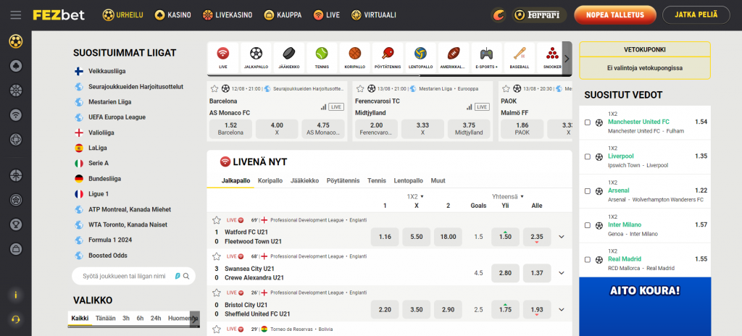Click the Nopea Talletus button
Image resolution: width=742 pixels, height=336 pixels.
tap(615, 14)
